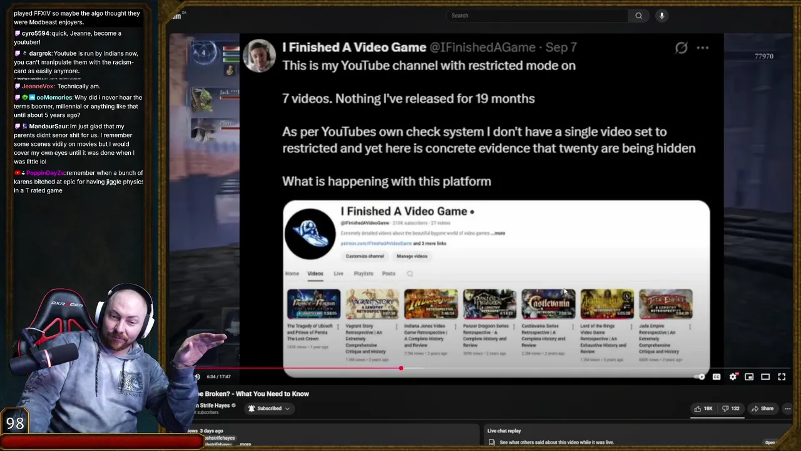Click chat username PoppinDayZs

[x=44, y=173]
